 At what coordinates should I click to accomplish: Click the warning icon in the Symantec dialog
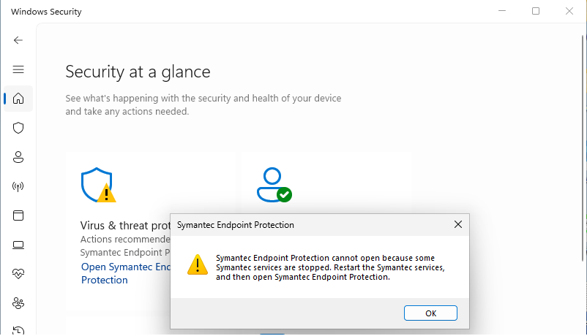197,264
